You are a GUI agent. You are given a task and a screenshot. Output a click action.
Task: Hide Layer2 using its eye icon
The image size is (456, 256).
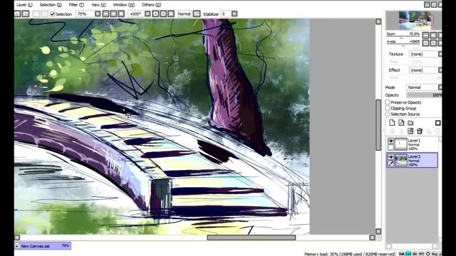[x=390, y=157]
